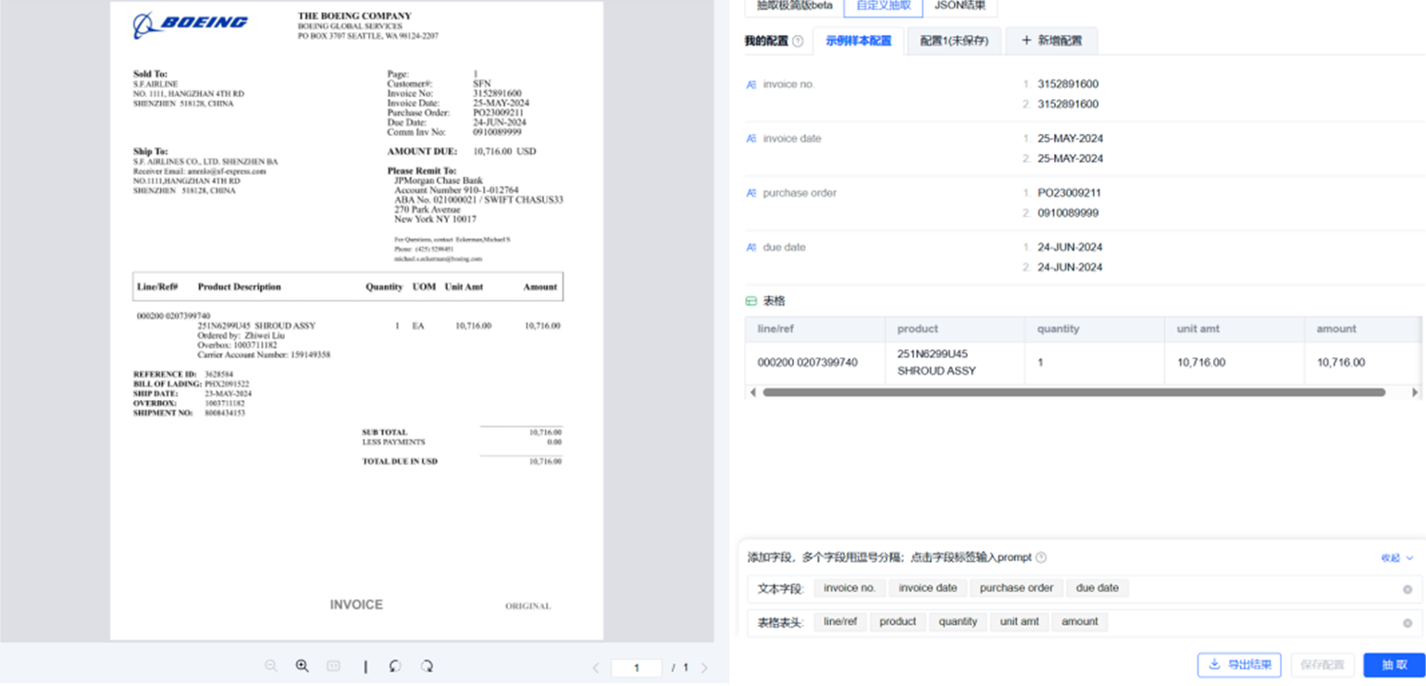1426x686 pixels.
Task: Click the 导出结果 export button
Action: (x=1239, y=665)
